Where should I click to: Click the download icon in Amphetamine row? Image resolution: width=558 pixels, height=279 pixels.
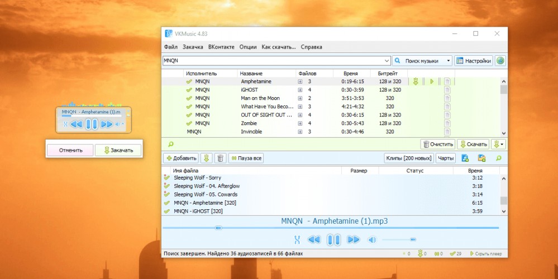point(416,81)
